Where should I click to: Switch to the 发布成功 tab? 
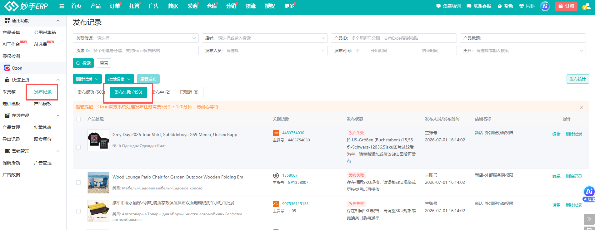[91, 92]
